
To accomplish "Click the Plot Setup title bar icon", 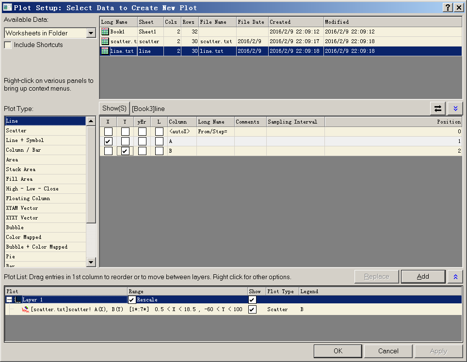I will click(x=7, y=7).
